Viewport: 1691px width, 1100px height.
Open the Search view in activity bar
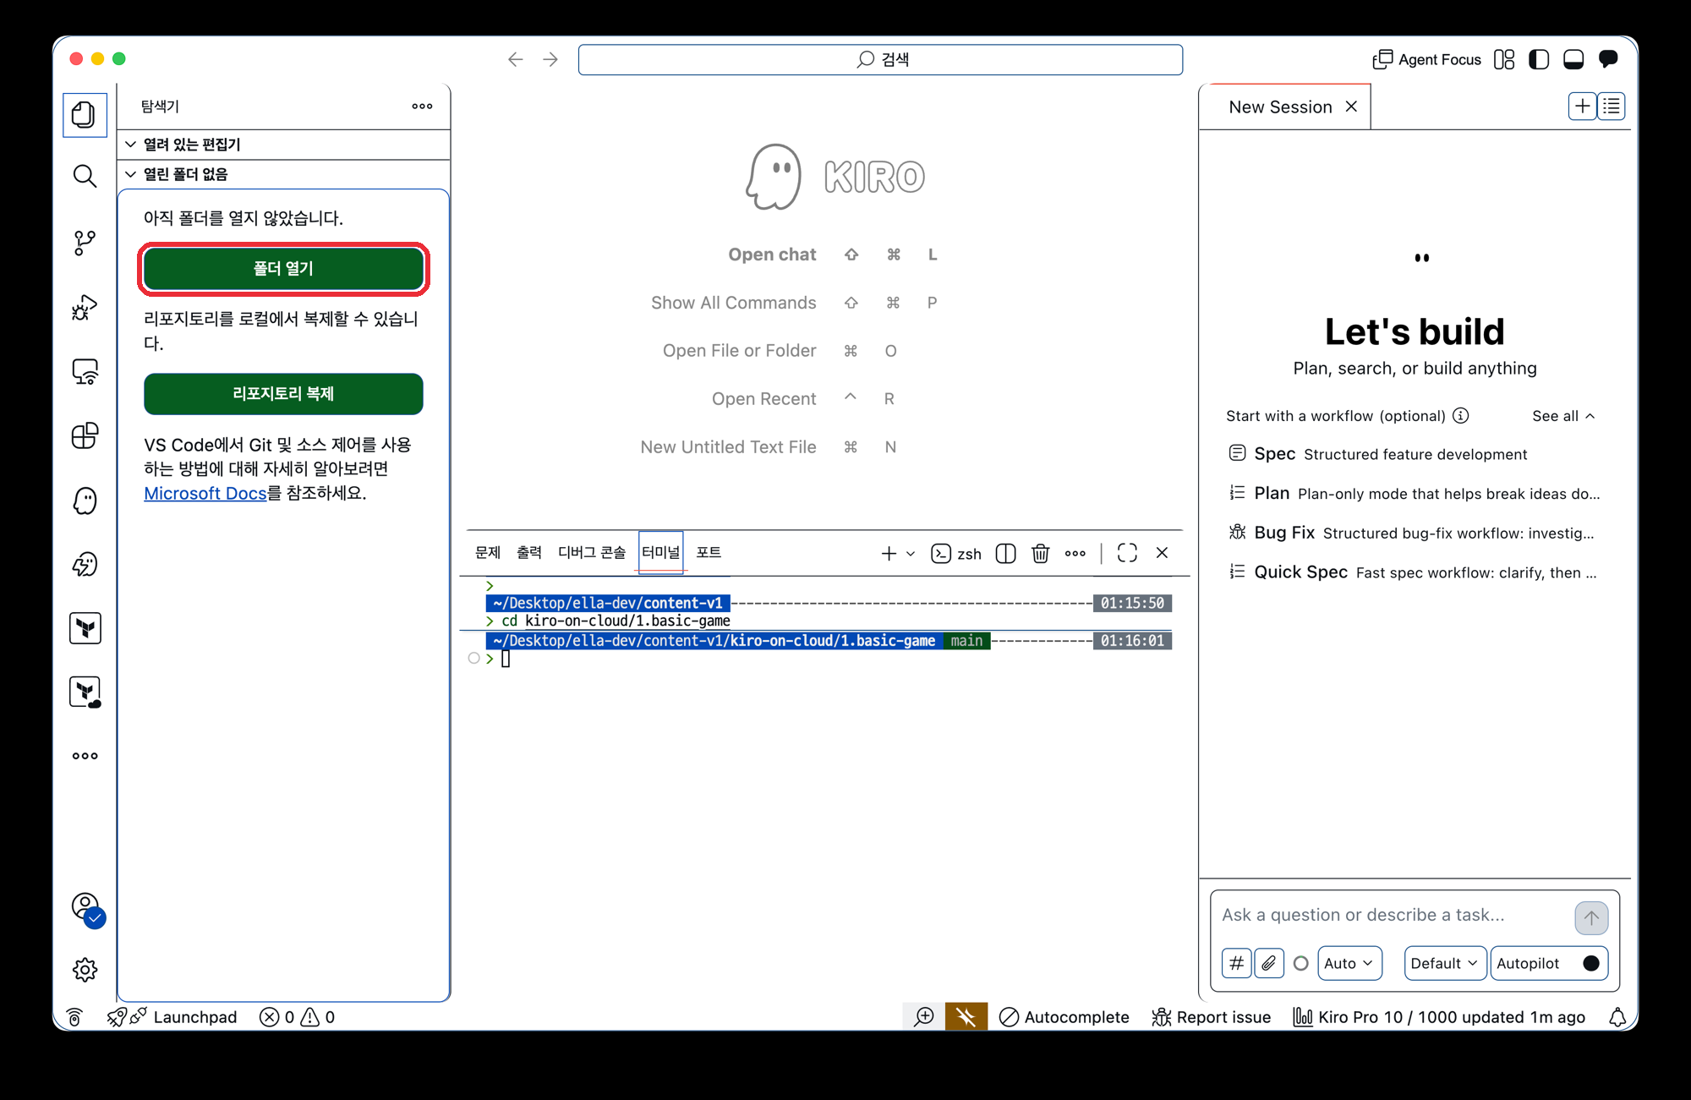tap(85, 176)
